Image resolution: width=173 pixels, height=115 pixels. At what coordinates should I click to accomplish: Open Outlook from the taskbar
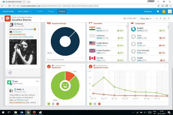click(x=22, y=112)
